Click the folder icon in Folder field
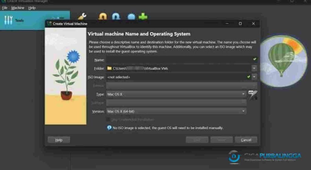311x170 pixels. pyautogui.click(x=109, y=68)
